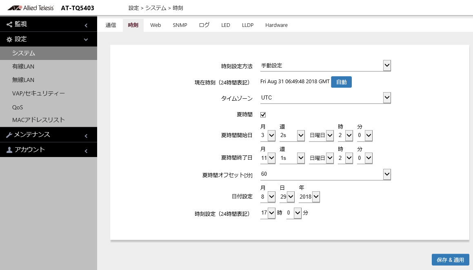Uncheck the 夏時間 checkbox
This screenshot has height=270, width=473.
point(263,115)
